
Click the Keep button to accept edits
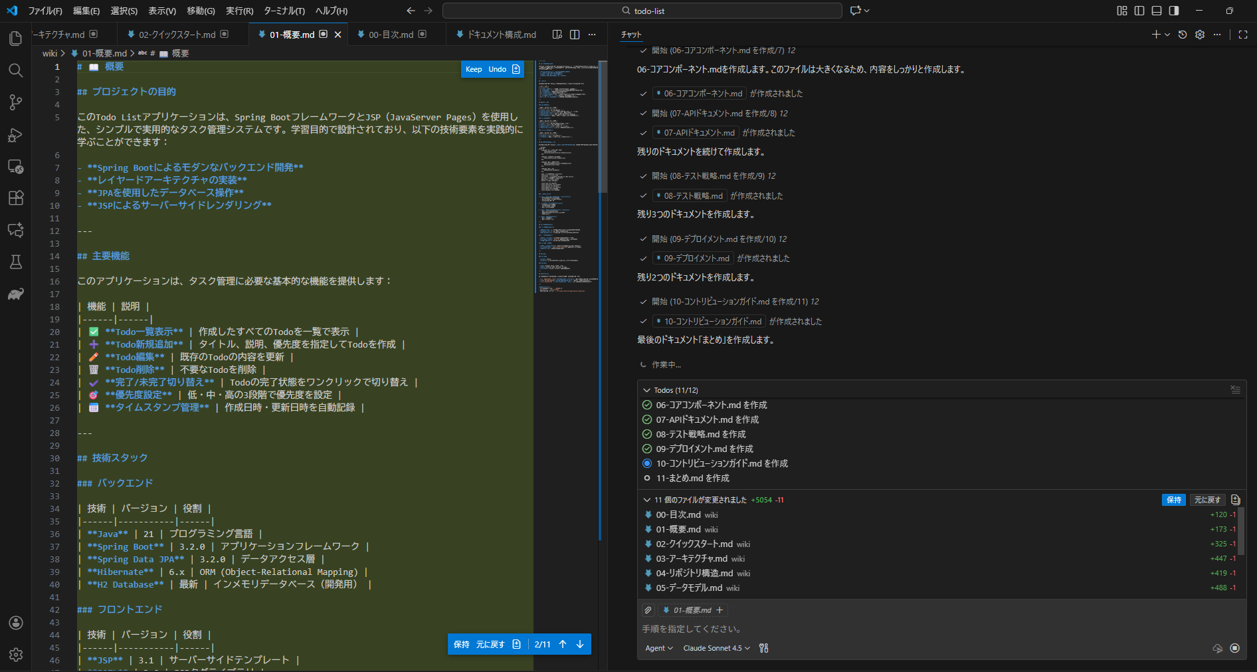click(473, 69)
